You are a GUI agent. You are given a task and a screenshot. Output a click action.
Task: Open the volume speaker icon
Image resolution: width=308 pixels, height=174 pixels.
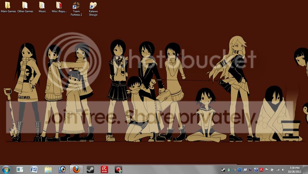[x=283, y=170]
